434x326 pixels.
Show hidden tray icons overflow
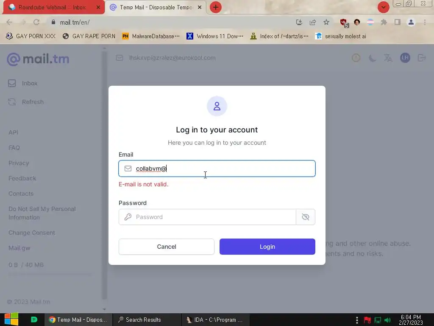tap(357, 320)
